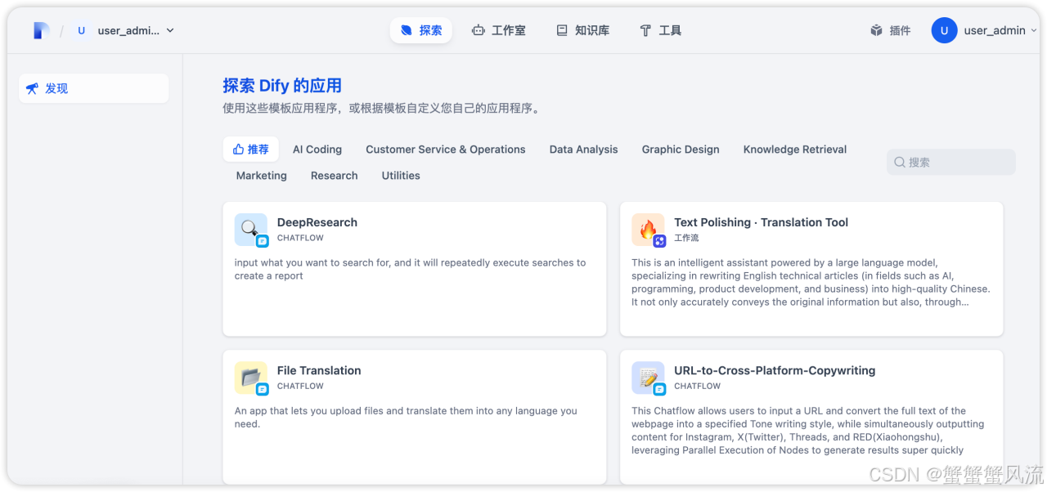Filter apps by Research
This screenshot has height=492, width=1047.
click(x=335, y=176)
